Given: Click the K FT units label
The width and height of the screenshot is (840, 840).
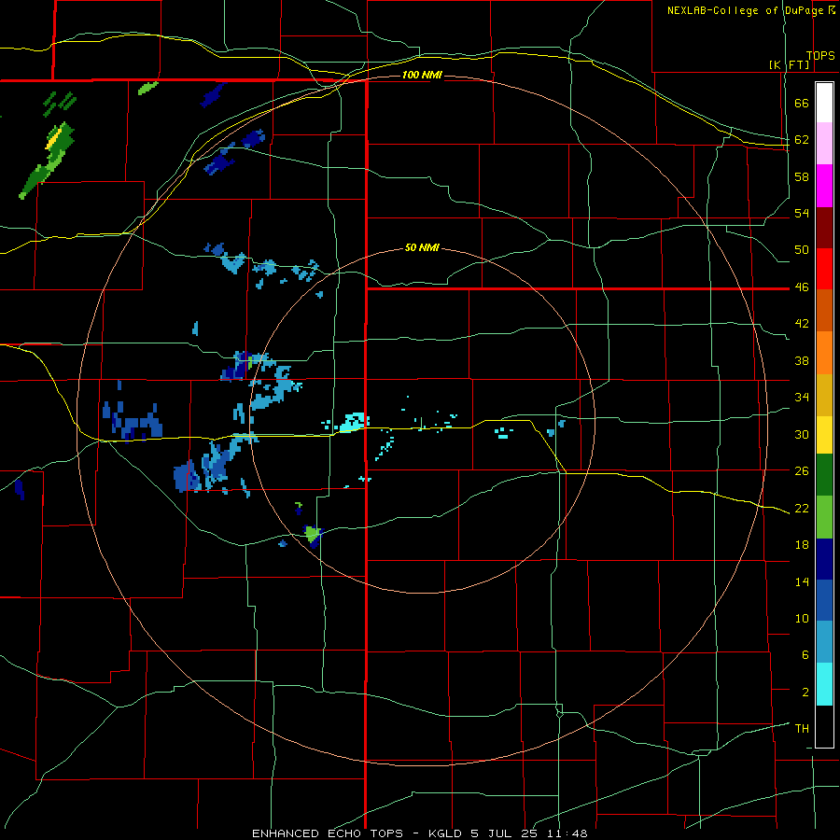Looking at the screenshot, I should point(790,65).
